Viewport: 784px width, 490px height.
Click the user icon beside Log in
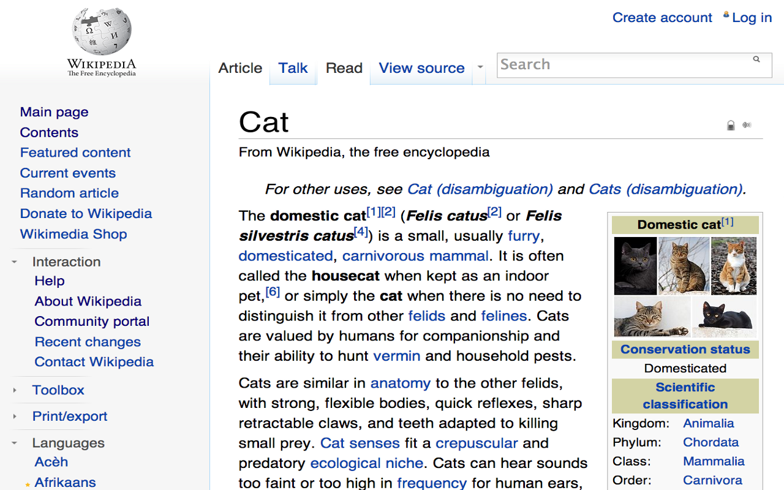(726, 15)
